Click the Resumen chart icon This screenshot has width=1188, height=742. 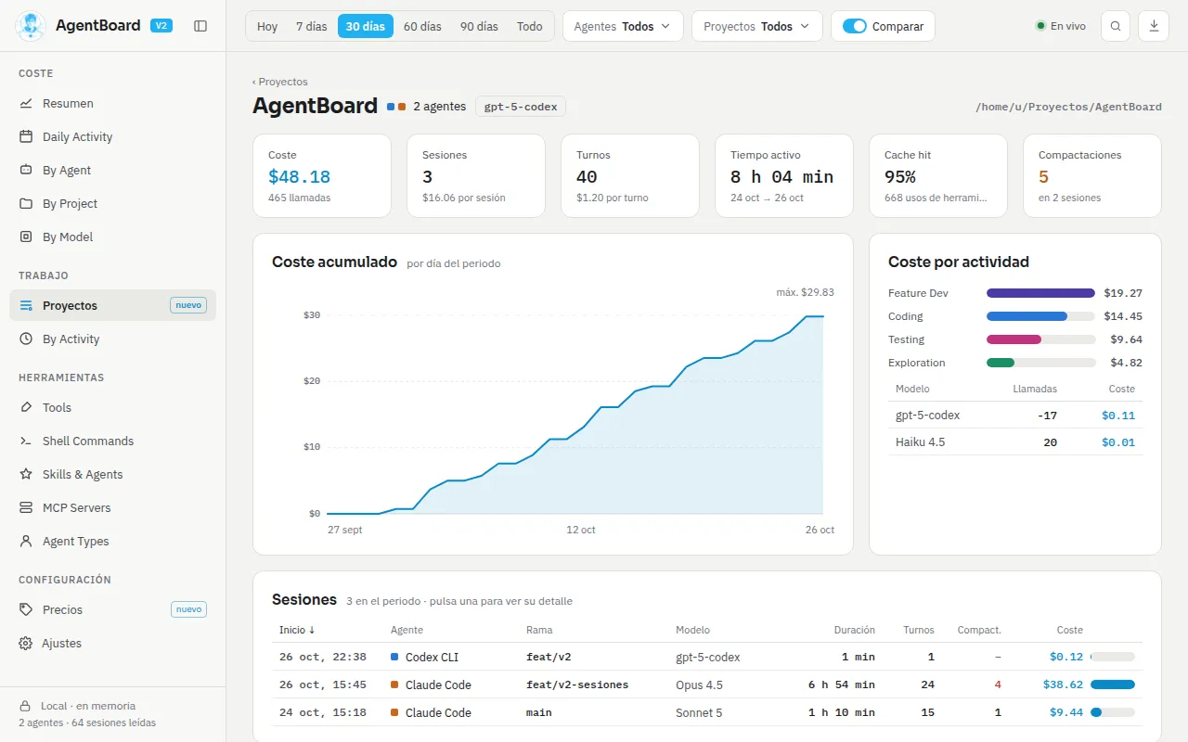(x=26, y=104)
